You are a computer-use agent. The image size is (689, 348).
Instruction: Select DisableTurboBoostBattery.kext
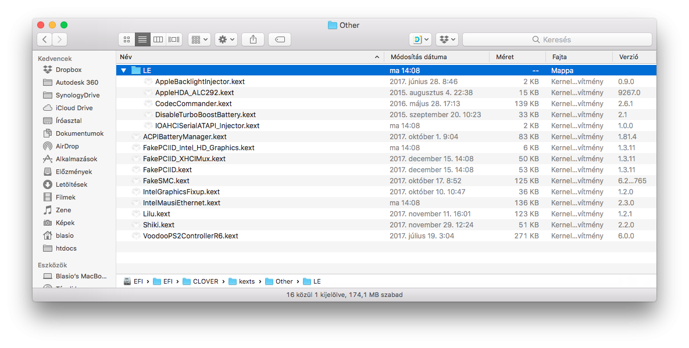(x=386, y=114)
